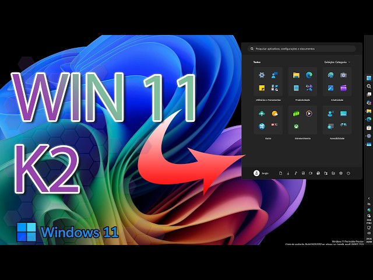The image size is (373, 280).
Task: Click the Power button in Start menu
Action: 349,173
